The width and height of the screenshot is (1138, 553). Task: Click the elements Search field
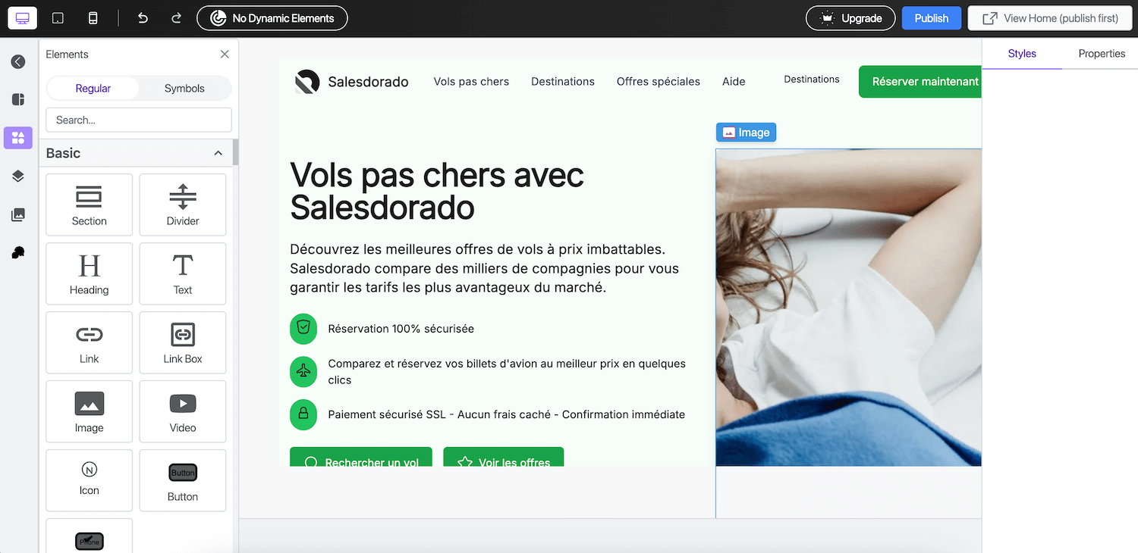point(139,120)
